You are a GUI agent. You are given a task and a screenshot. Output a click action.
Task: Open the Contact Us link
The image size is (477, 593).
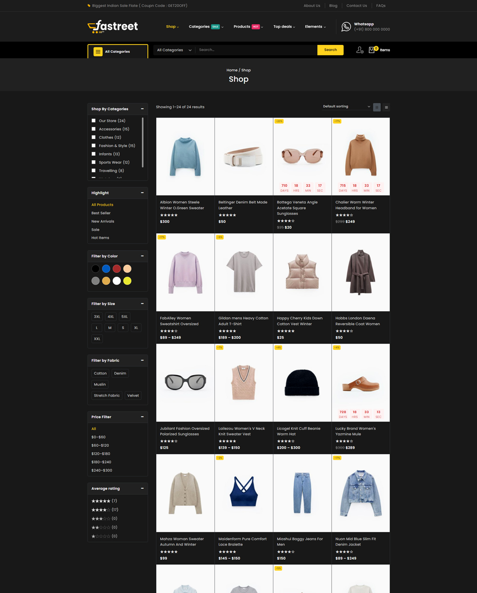click(x=356, y=6)
